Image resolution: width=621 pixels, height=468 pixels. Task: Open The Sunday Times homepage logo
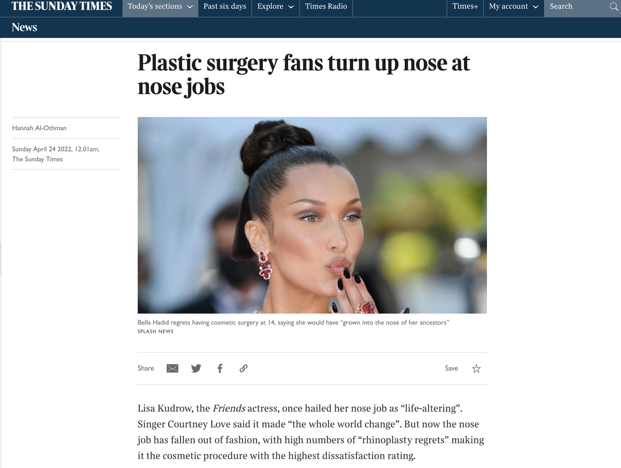(62, 6)
